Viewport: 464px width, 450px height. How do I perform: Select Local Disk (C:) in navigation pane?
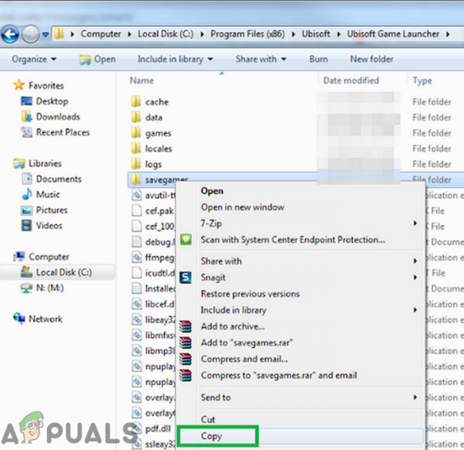tap(57, 272)
